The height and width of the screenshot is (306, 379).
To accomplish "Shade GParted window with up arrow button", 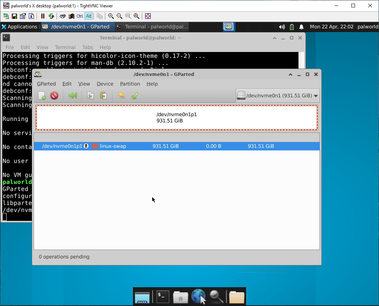I will coord(291,74).
